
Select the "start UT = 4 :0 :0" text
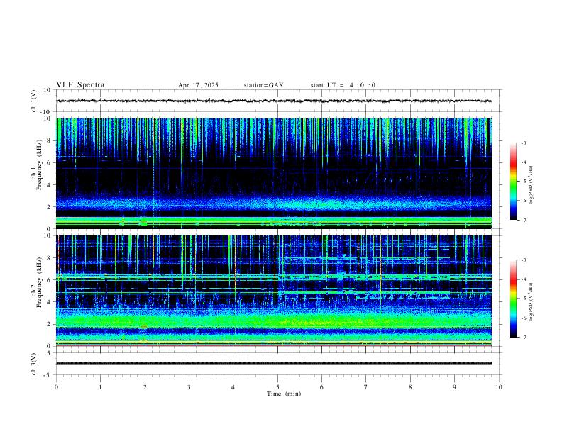[x=343, y=85]
